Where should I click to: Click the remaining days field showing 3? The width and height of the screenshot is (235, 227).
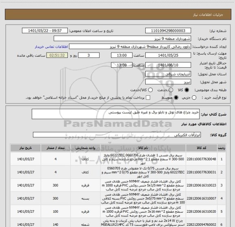[89, 55]
